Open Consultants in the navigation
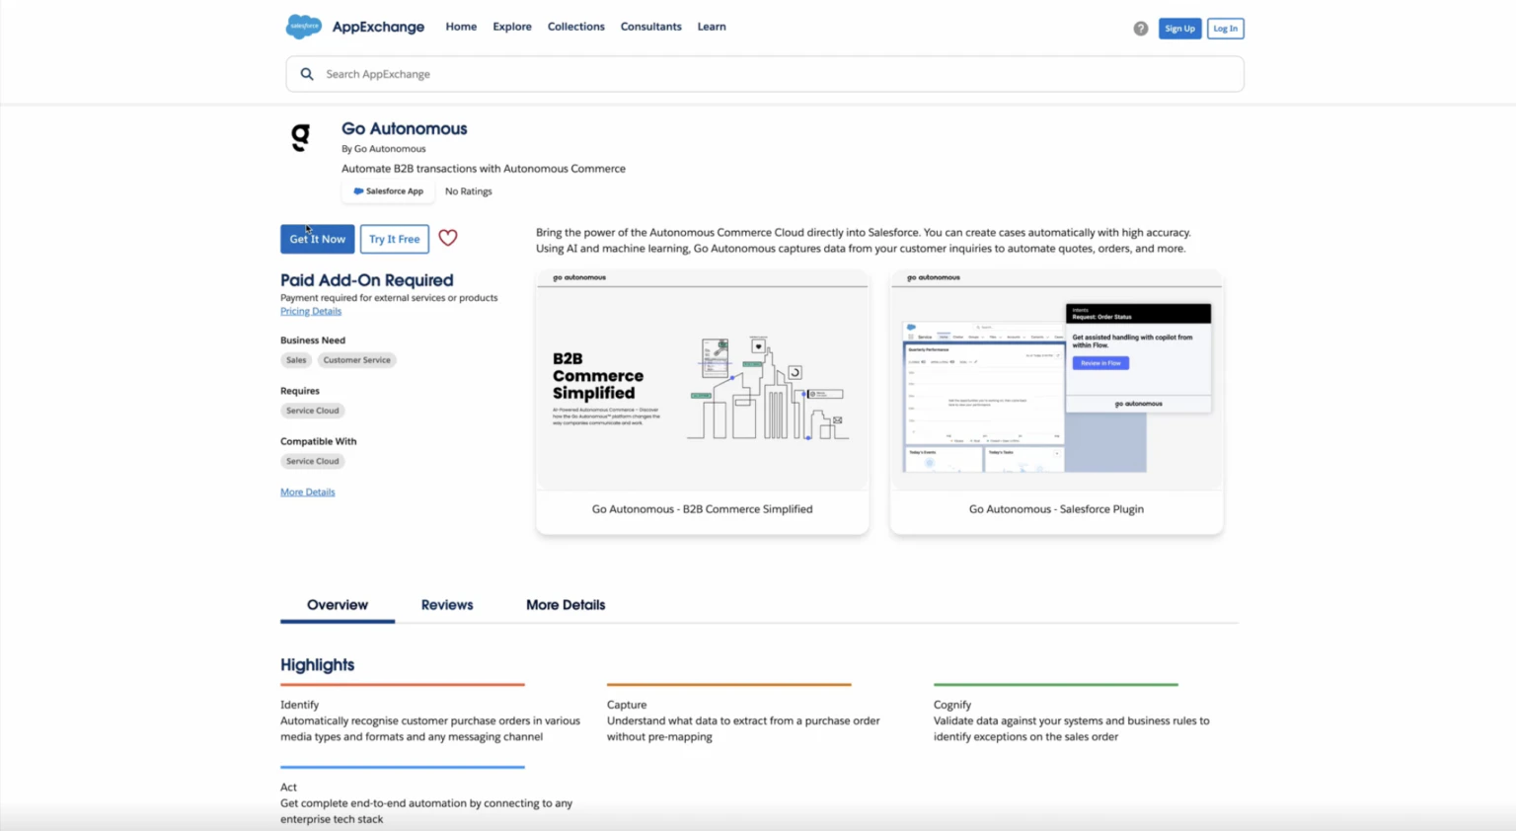This screenshot has width=1516, height=831. click(x=650, y=27)
